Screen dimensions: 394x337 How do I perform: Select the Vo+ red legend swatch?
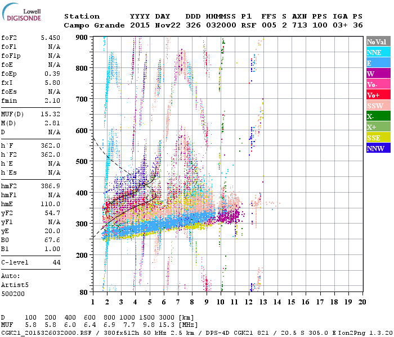point(378,95)
